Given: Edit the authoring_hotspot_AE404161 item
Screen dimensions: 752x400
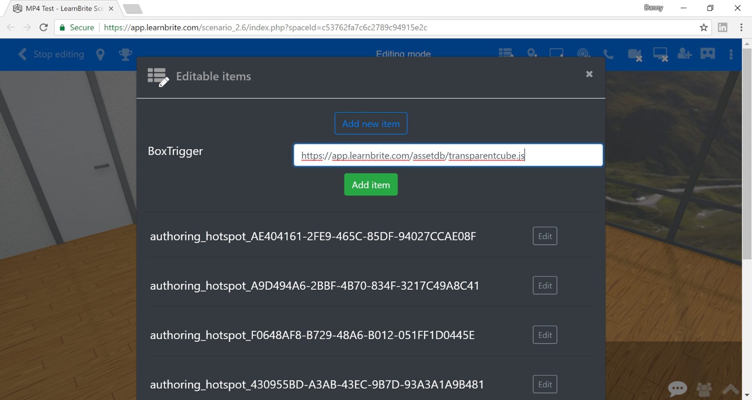Looking at the screenshot, I should (x=544, y=236).
